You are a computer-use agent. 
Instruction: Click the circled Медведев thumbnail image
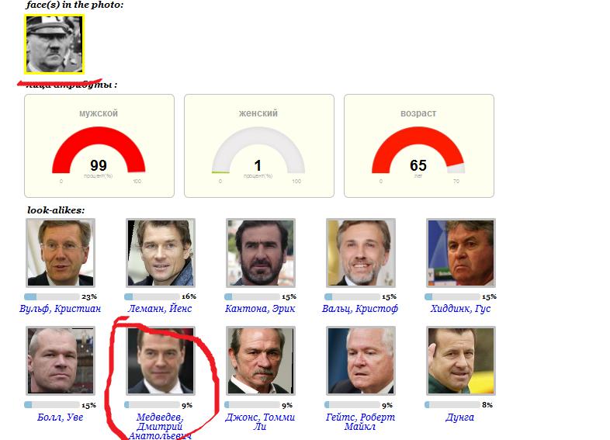(161, 361)
